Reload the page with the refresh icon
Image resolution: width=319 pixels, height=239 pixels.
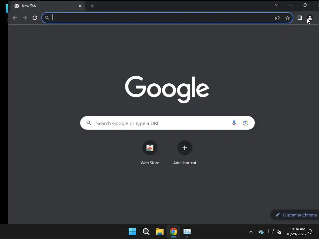35,18
